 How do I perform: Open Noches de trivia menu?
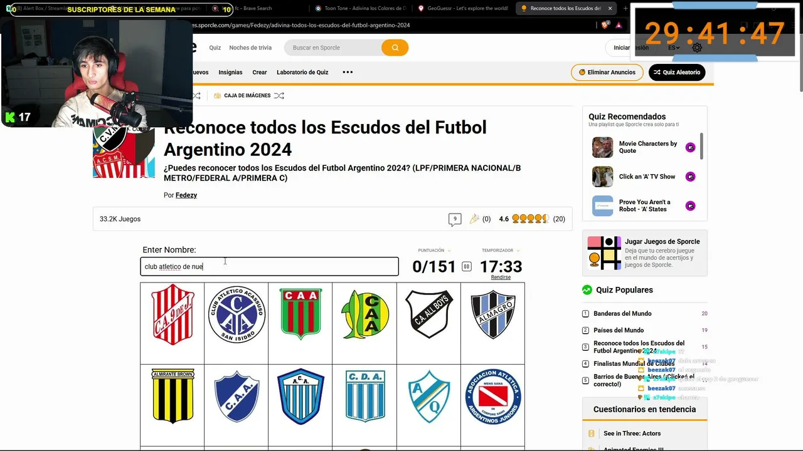250,48
